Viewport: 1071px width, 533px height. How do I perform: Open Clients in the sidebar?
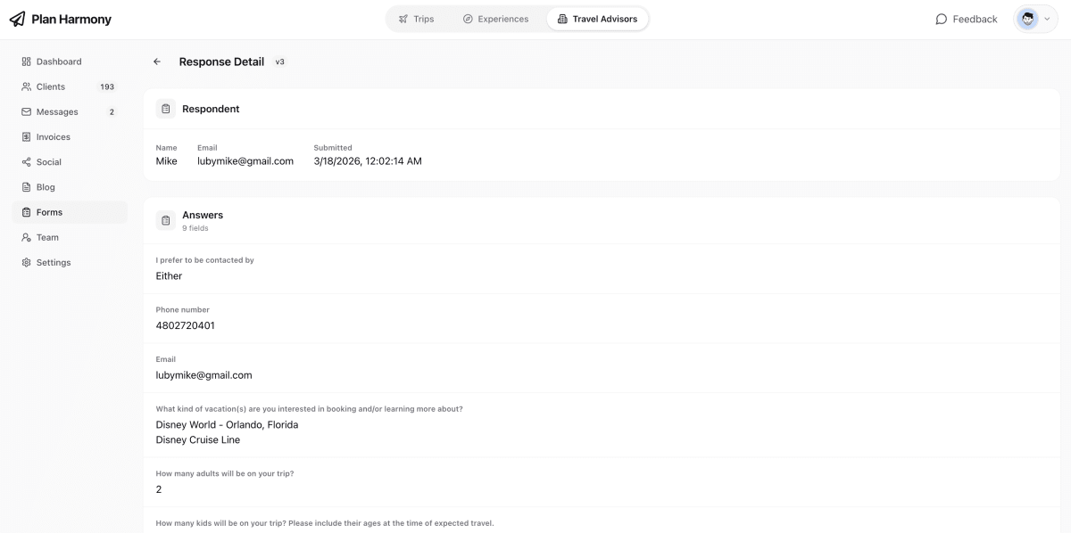coord(70,86)
